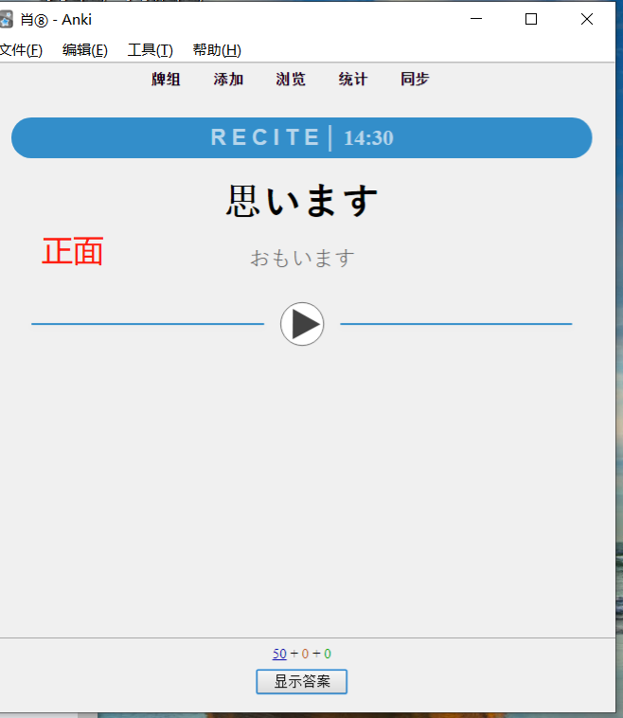Viewport: 623px width, 718px height.
Task: Click the 显示答案 button
Action: tap(302, 681)
